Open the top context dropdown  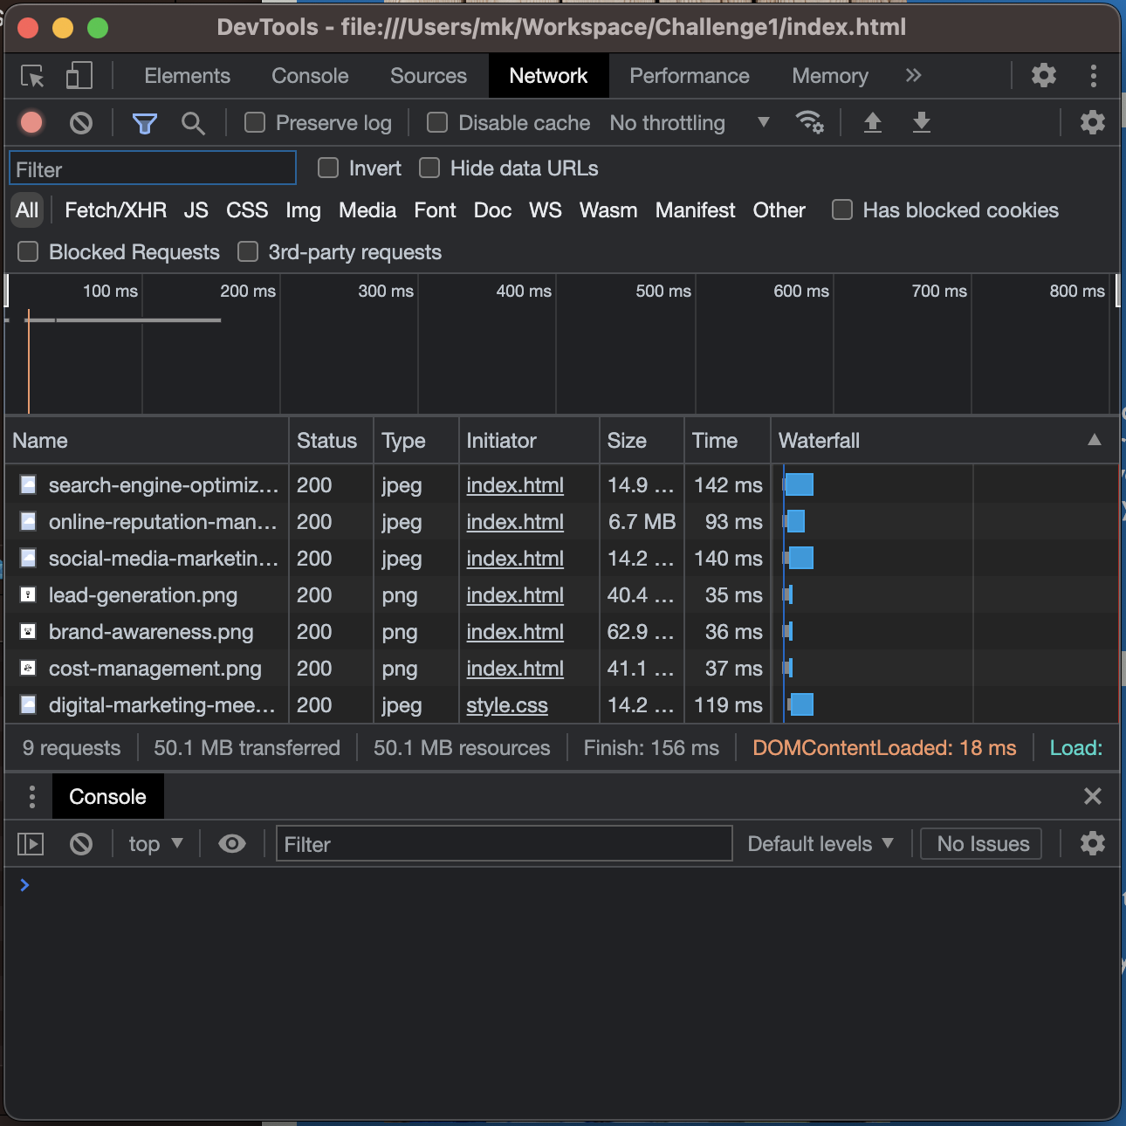click(x=155, y=844)
